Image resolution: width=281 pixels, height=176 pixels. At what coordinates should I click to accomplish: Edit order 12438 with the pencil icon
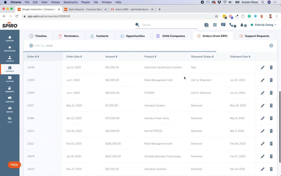point(263,67)
